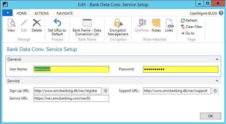Switch to the ACTIONS ribbon tab

point(41,13)
